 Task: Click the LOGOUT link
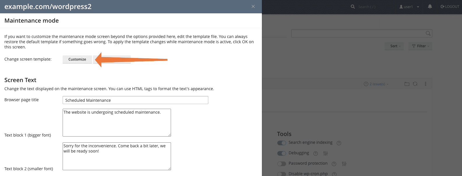click(x=450, y=6)
